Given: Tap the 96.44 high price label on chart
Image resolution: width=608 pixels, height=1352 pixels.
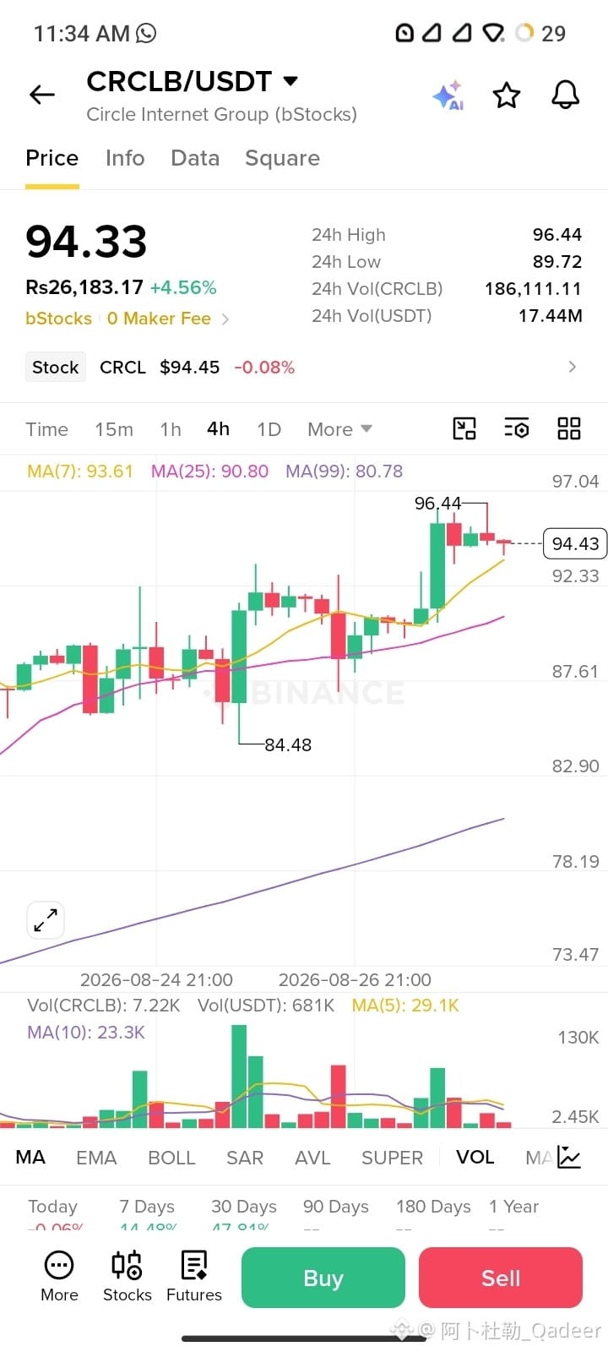Looking at the screenshot, I should [x=437, y=504].
